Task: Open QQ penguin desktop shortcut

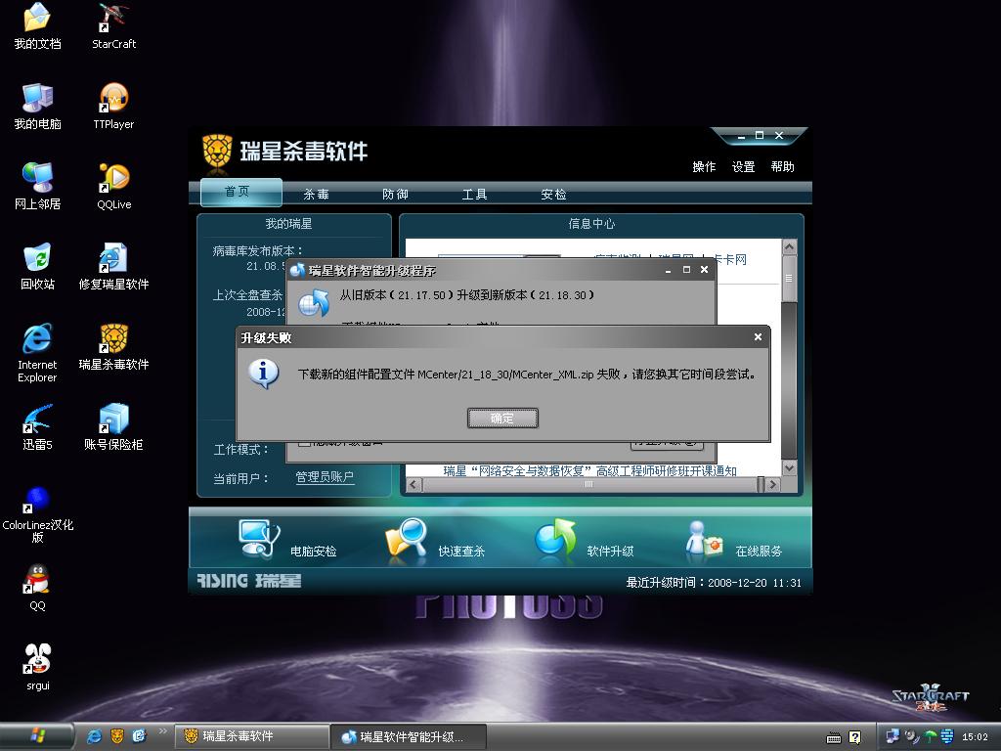Action: click(38, 588)
